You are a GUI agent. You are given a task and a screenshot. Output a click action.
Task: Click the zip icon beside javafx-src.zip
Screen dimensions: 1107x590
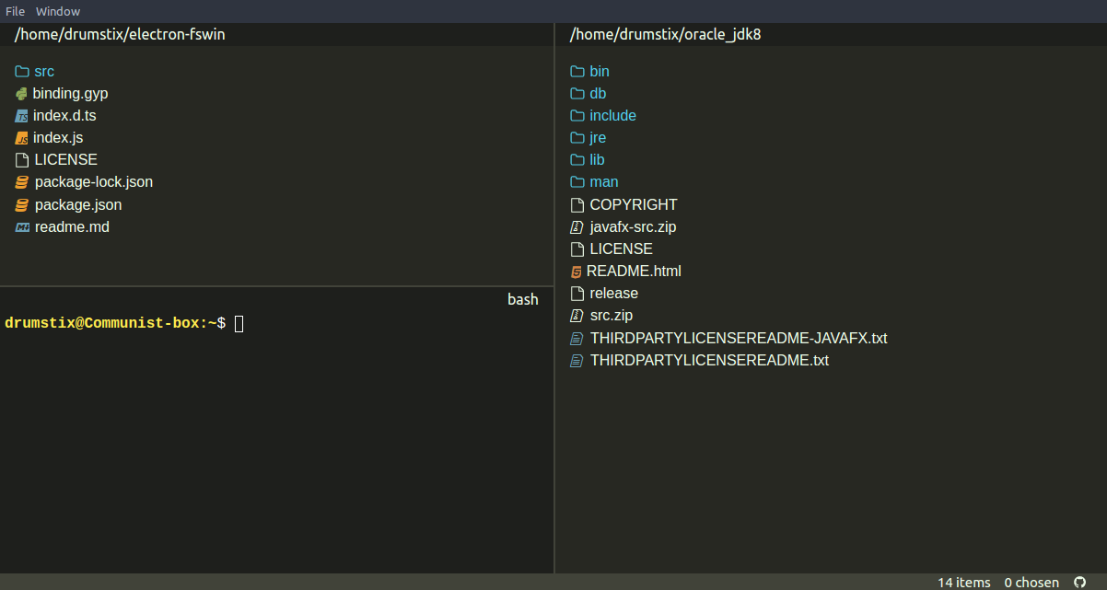(x=577, y=226)
